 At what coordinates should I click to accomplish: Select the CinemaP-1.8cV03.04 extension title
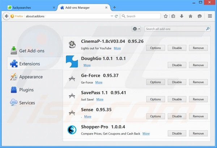point(103,41)
